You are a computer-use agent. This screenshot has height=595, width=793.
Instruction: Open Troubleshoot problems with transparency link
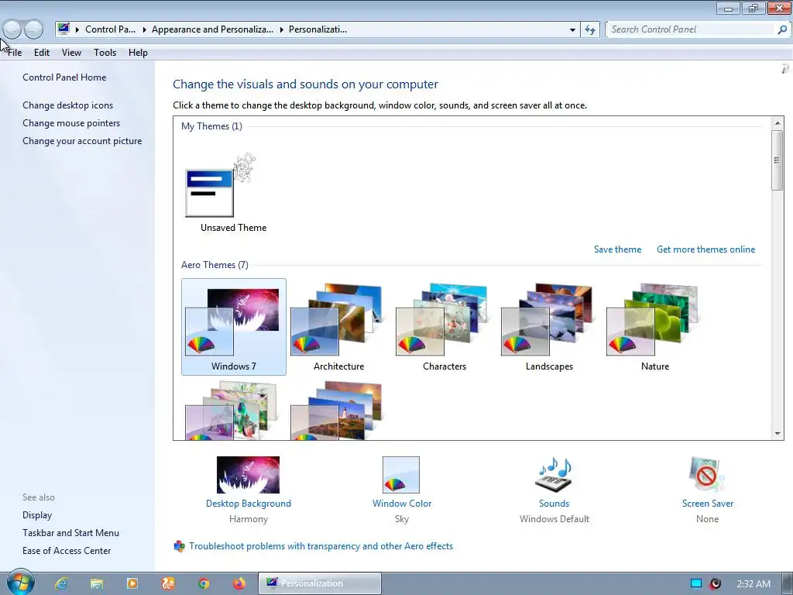321,546
